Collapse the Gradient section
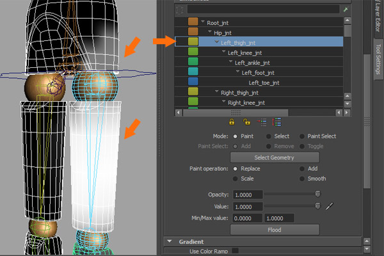Viewport: 384px width, 256px height. [170, 241]
